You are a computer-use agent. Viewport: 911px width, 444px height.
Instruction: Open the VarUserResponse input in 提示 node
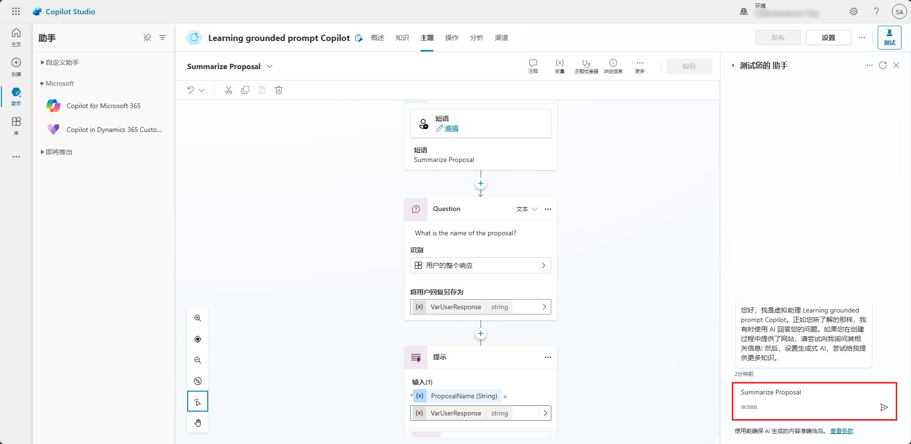[x=480, y=413]
